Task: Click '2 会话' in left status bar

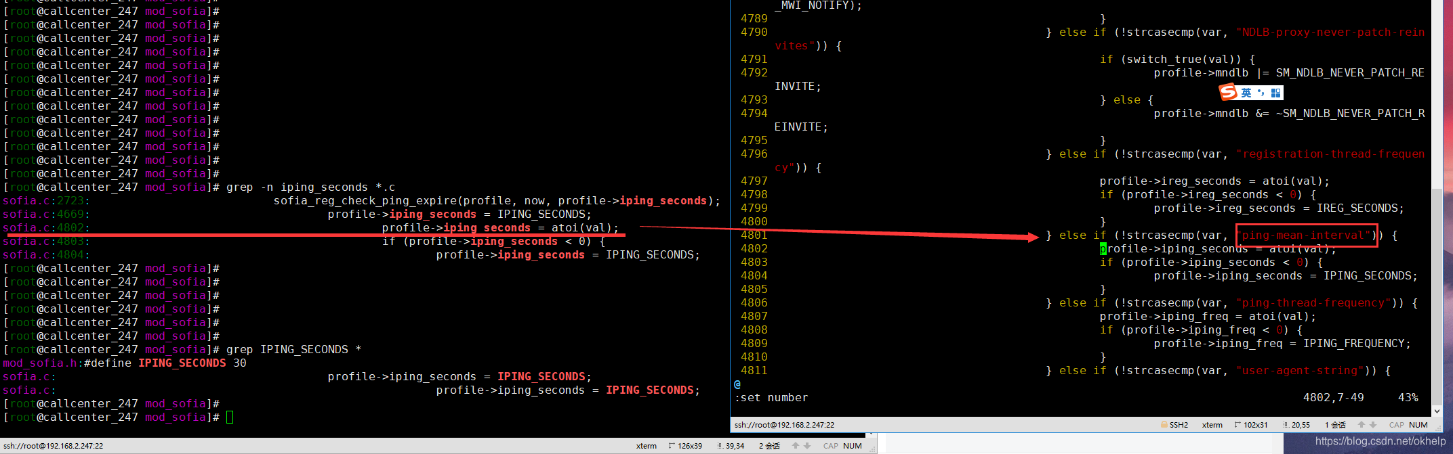Action: 769,446
